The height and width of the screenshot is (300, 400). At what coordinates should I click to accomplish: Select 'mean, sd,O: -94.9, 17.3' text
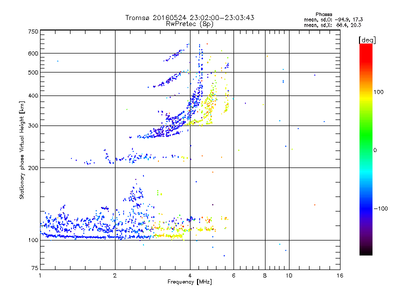pos(333,19)
